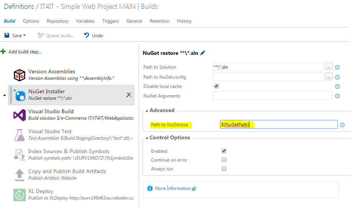Remove the NuGet Installer step with X
351x208 pixels.
tap(129, 95)
